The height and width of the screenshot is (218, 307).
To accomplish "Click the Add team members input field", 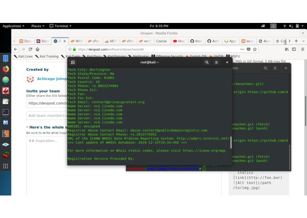I will [x=47, y=116].
